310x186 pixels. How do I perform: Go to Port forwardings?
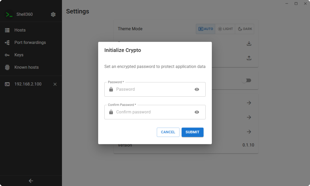tap(30, 42)
